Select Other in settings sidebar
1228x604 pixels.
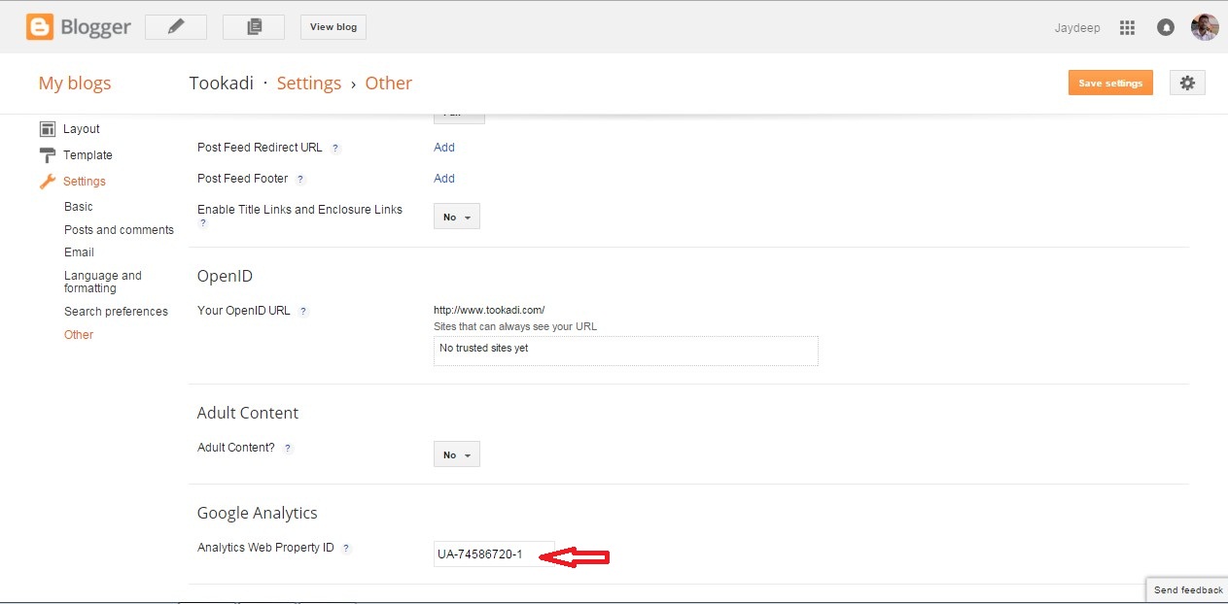tap(79, 335)
